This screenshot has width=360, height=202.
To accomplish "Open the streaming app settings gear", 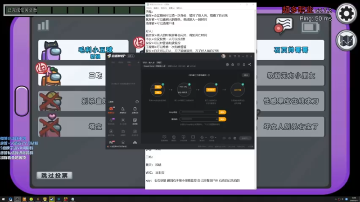I will [x=235, y=138].
